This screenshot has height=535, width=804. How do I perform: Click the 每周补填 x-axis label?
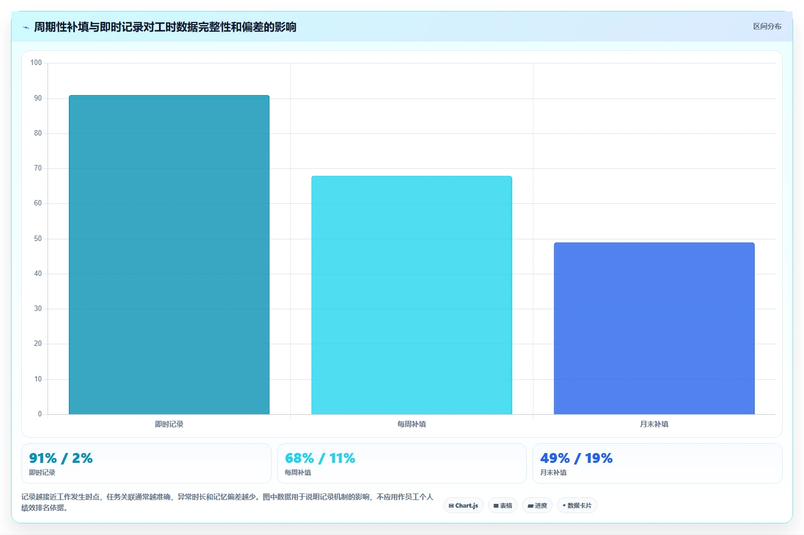[x=412, y=424]
